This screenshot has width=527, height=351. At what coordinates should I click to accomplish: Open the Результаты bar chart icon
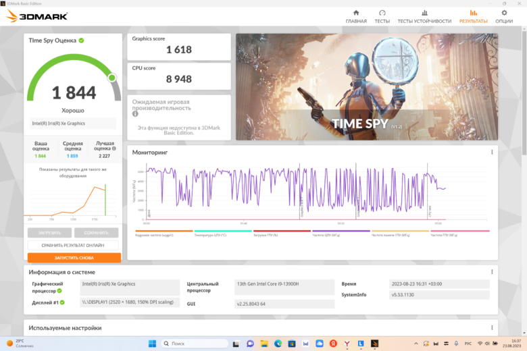tap(473, 13)
